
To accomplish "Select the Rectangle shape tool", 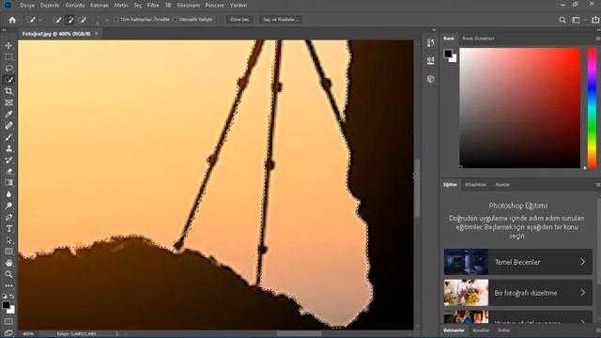I will [8, 252].
